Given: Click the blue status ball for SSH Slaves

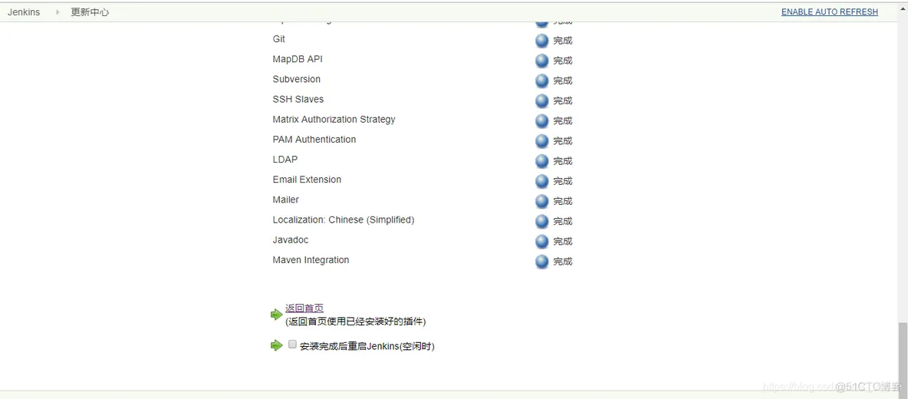Looking at the screenshot, I should coord(541,101).
